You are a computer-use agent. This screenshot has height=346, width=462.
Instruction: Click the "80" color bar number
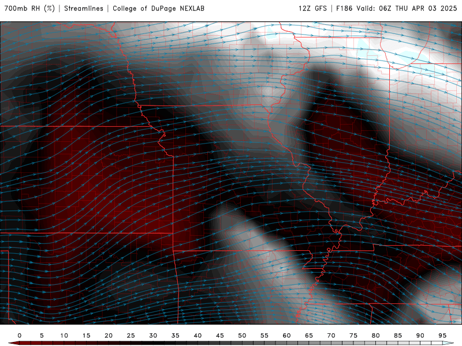click(x=375, y=336)
